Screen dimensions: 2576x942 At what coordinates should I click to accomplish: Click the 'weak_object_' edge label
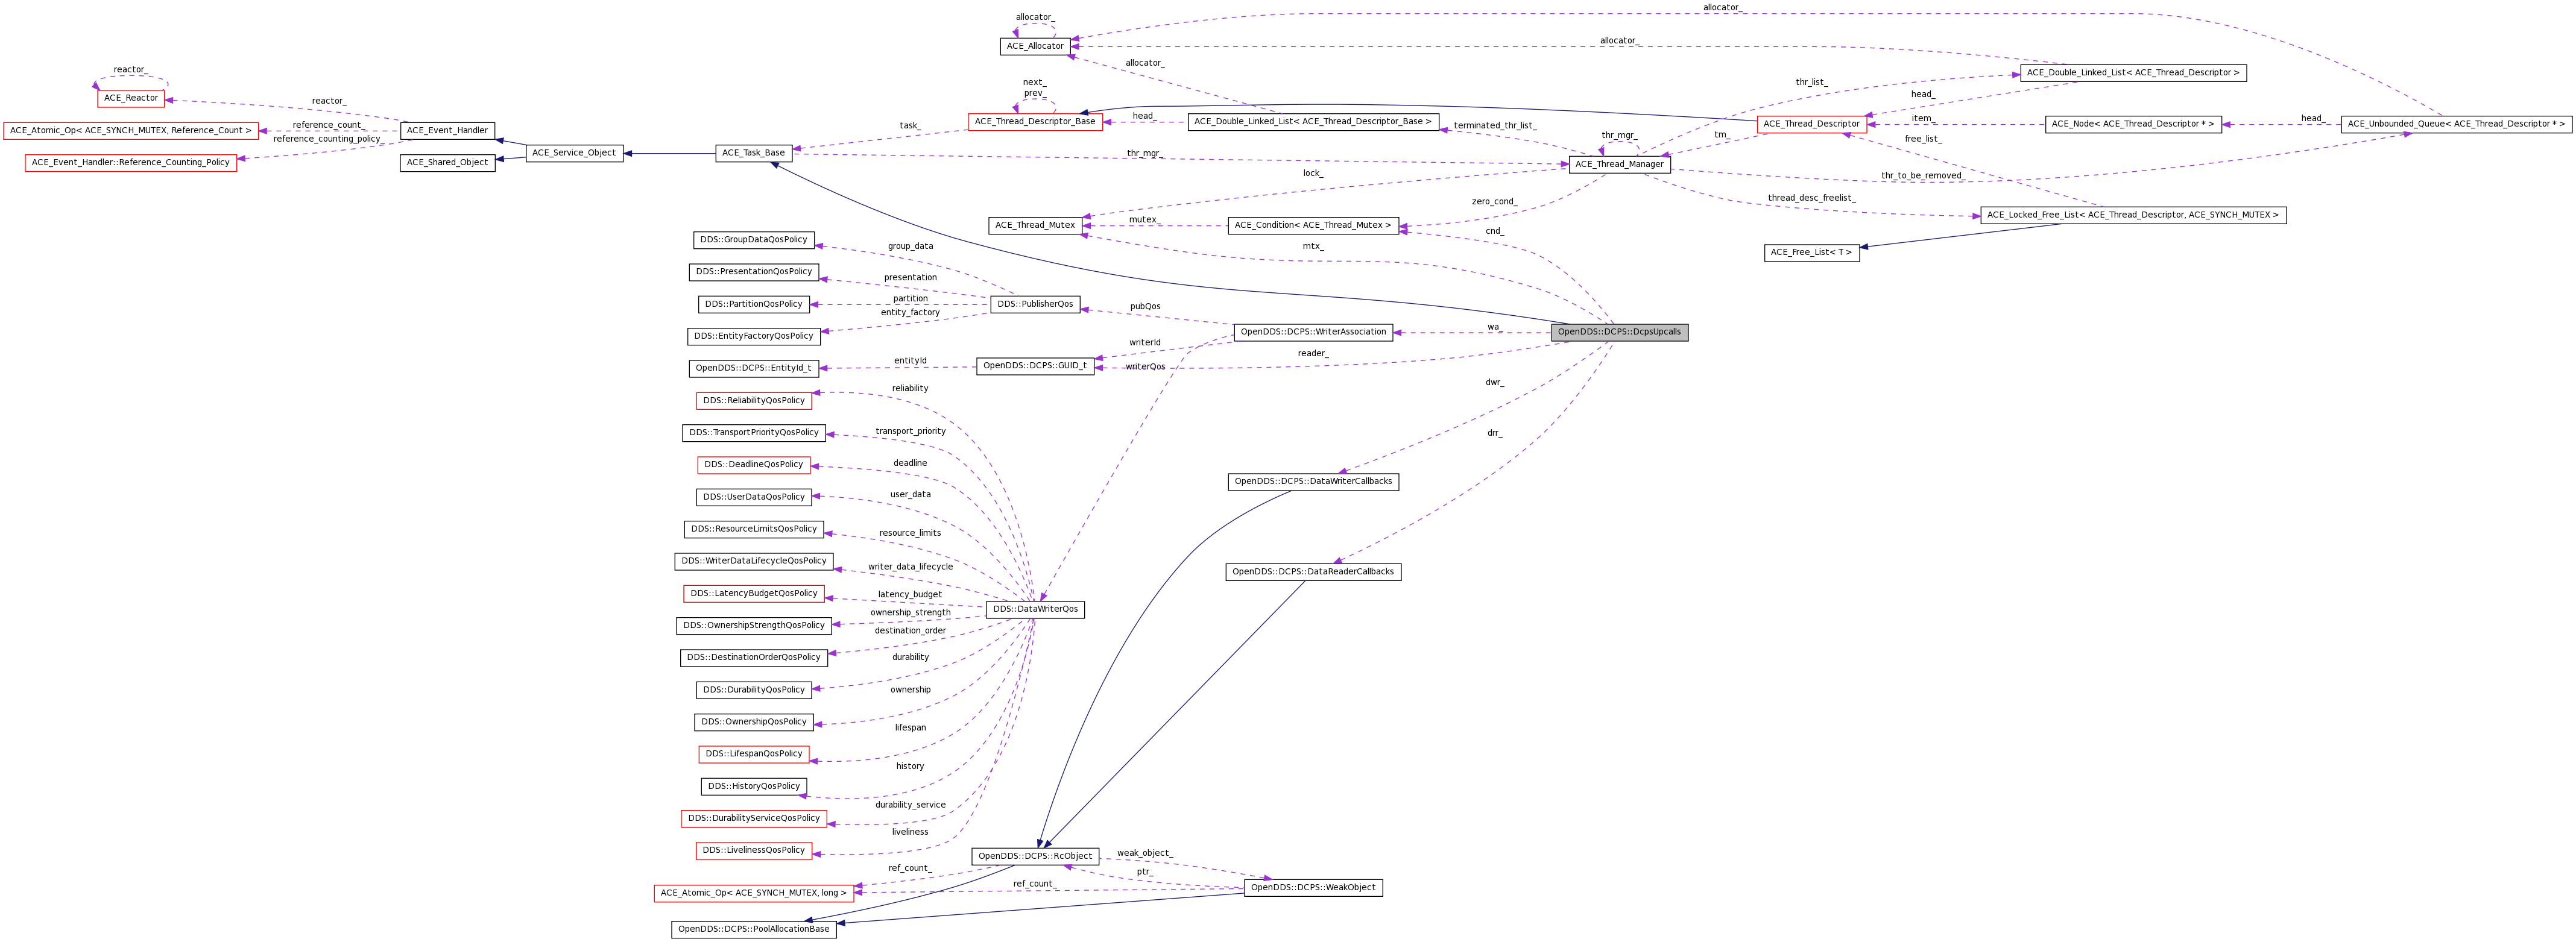coord(1145,854)
